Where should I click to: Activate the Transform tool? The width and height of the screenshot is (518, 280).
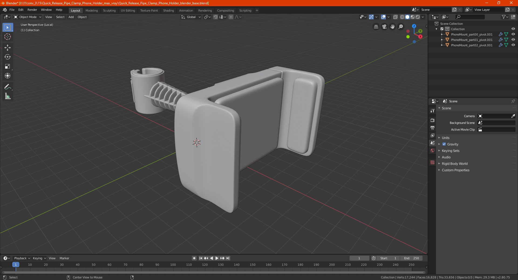[x=8, y=76]
